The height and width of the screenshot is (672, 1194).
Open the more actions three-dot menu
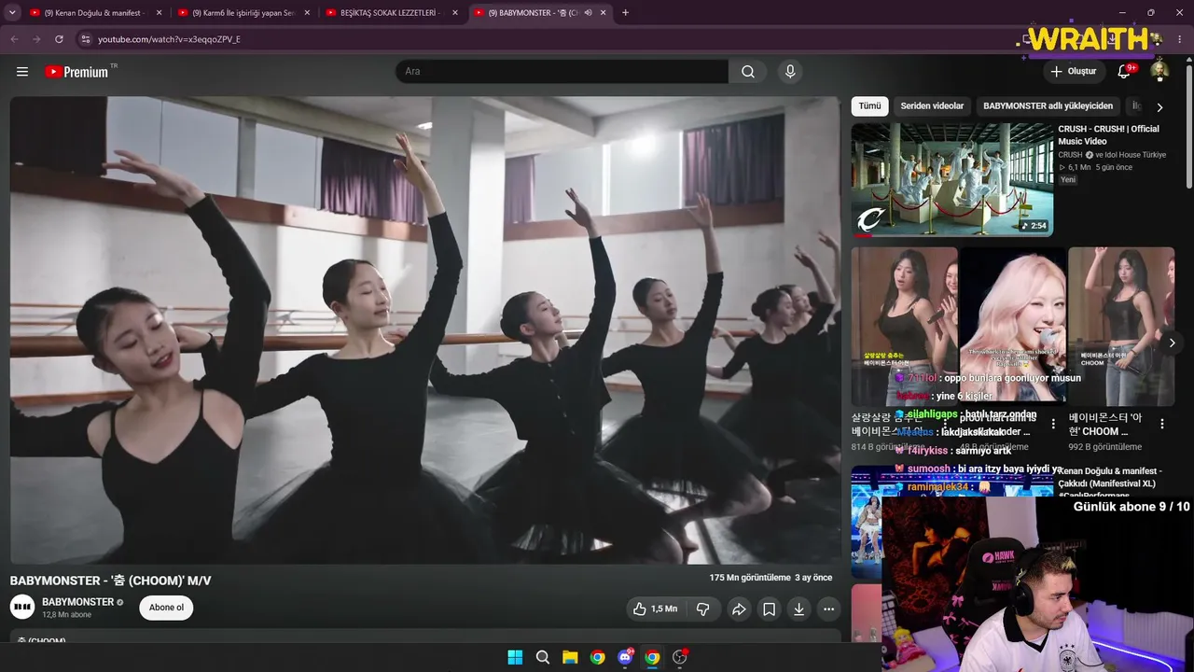pyautogui.click(x=828, y=609)
